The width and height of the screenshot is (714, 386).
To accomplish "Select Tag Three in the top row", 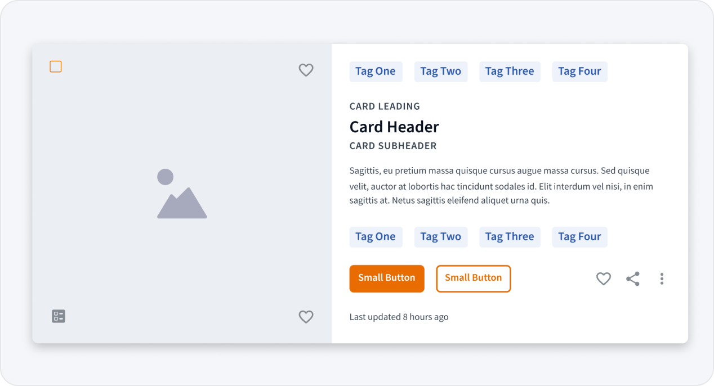I will click(x=510, y=71).
